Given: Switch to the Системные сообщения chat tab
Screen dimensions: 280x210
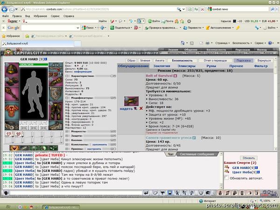Looking at the screenshot, I should [x=197, y=154].
